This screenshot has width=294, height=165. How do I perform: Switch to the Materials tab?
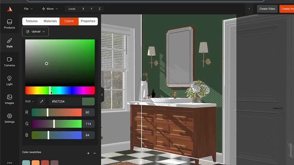pyautogui.click(x=50, y=21)
